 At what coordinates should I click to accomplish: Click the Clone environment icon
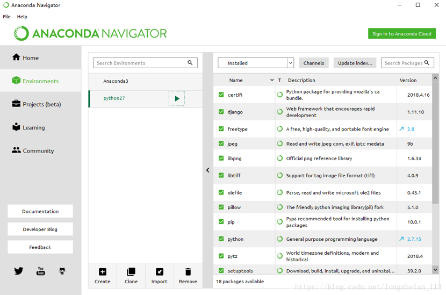point(131,272)
